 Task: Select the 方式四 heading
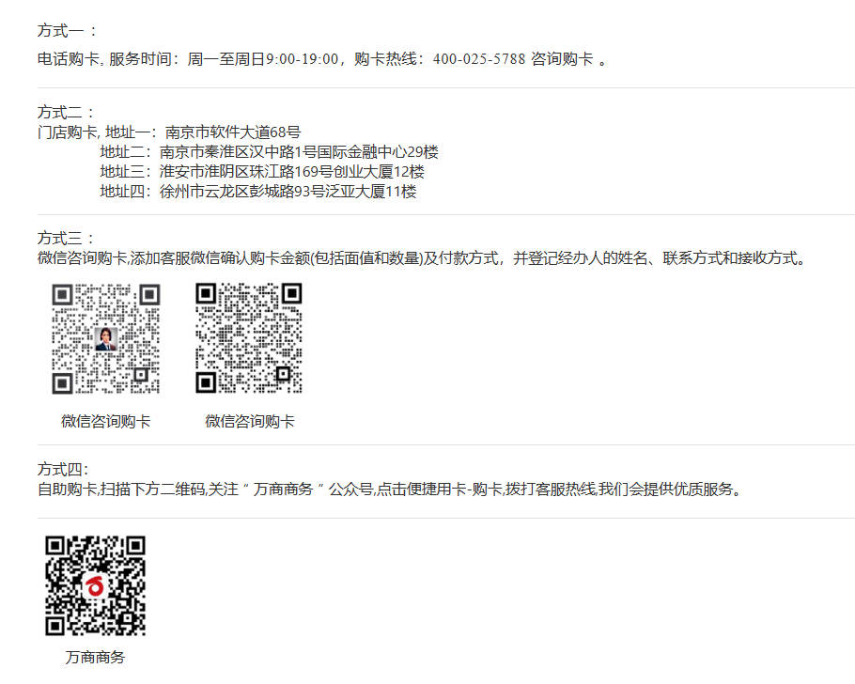pyautogui.click(x=63, y=469)
